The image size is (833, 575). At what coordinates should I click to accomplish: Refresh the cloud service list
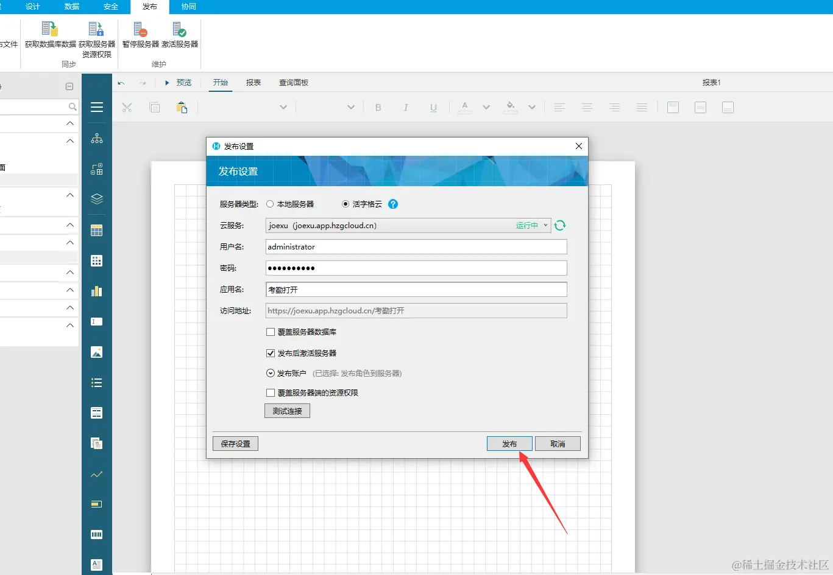click(x=560, y=225)
